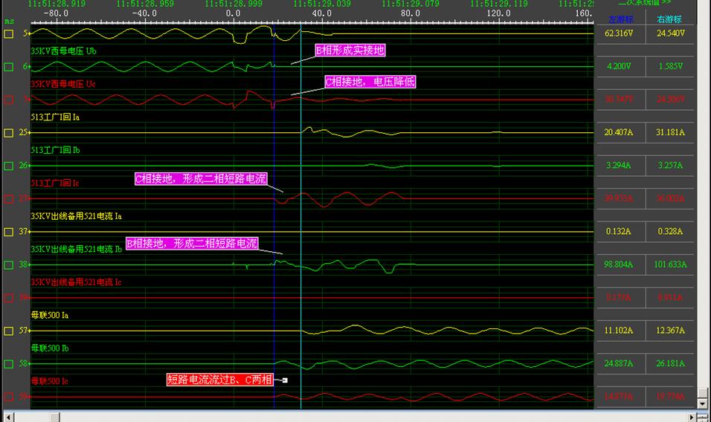This screenshot has height=422, width=711.
Task: Select the B相形成实接地 annotation label
Action: [x=350, y=51]
